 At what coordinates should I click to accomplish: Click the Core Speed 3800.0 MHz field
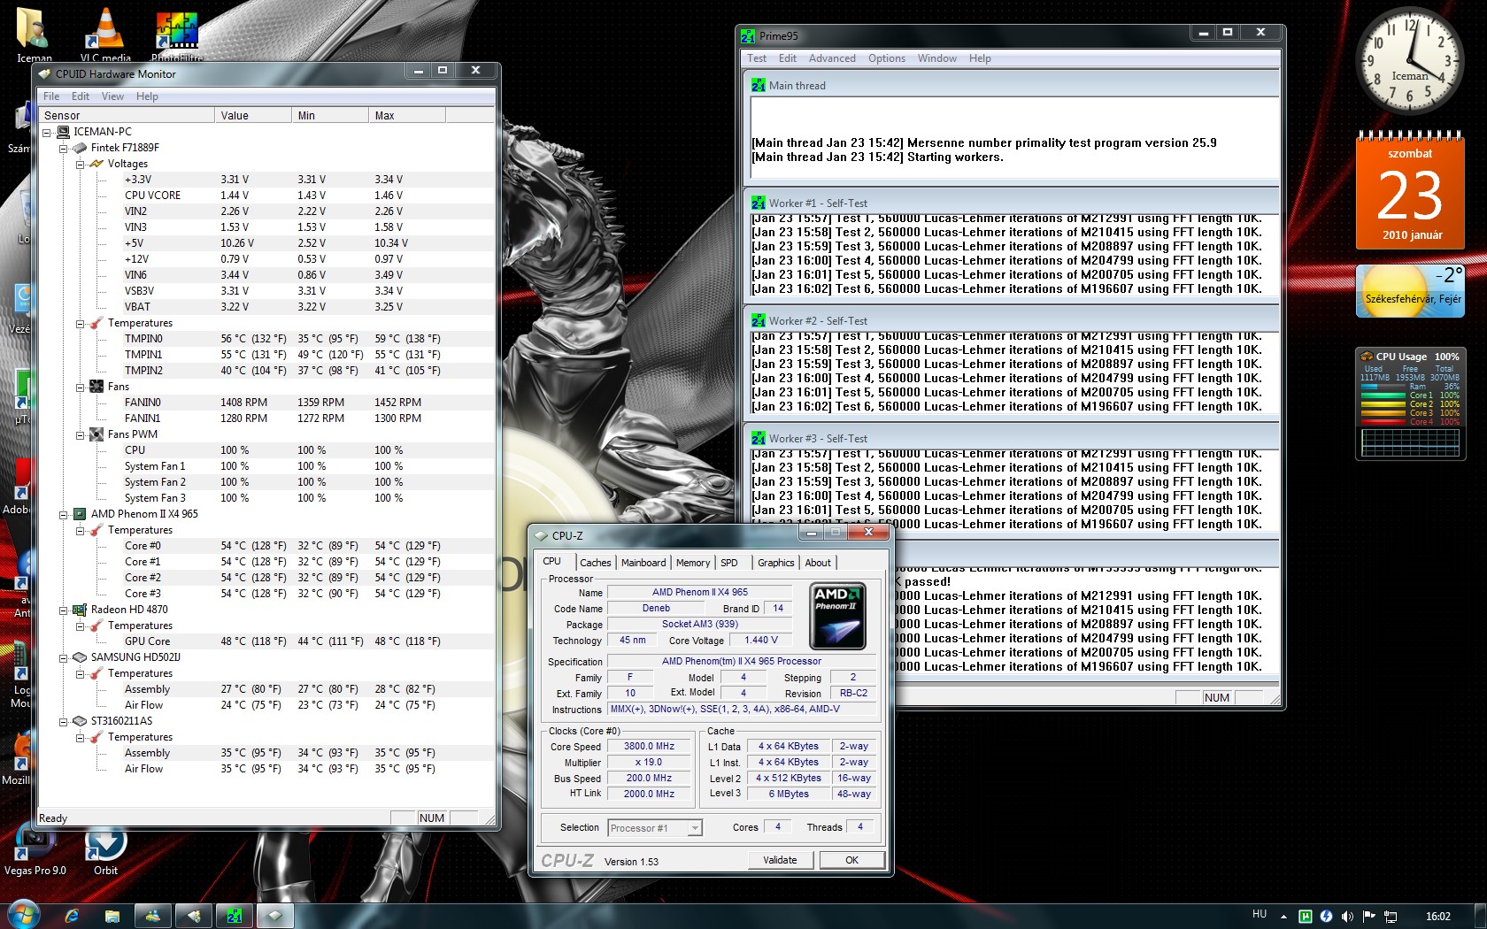[x=649, y=747]
